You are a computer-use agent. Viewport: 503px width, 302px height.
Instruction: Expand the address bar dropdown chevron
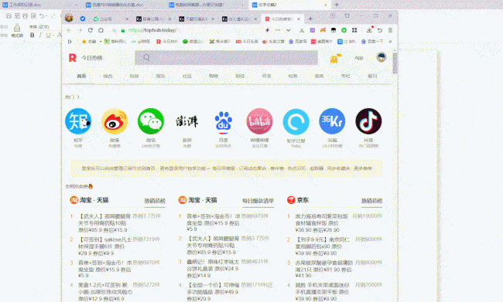[x=289, y=30]
